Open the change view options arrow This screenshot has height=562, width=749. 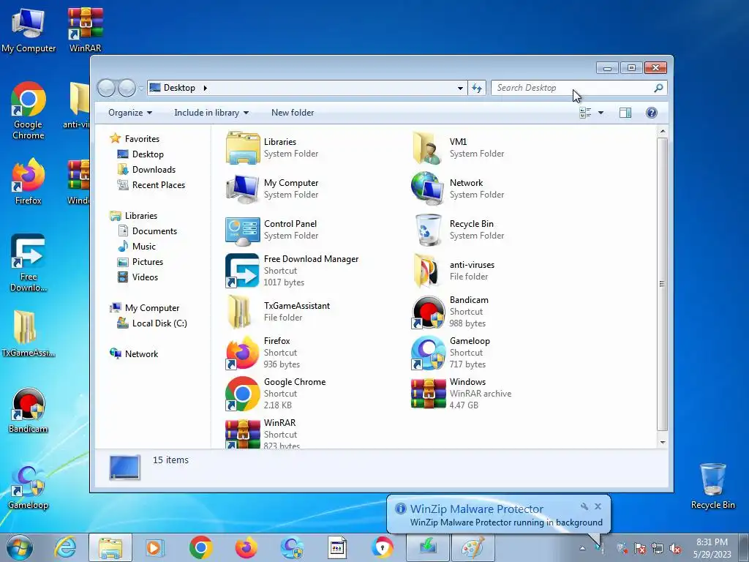click(x=601, y=113)
